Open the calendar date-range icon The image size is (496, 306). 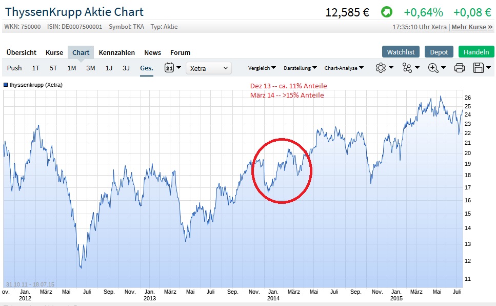(169, 67)
